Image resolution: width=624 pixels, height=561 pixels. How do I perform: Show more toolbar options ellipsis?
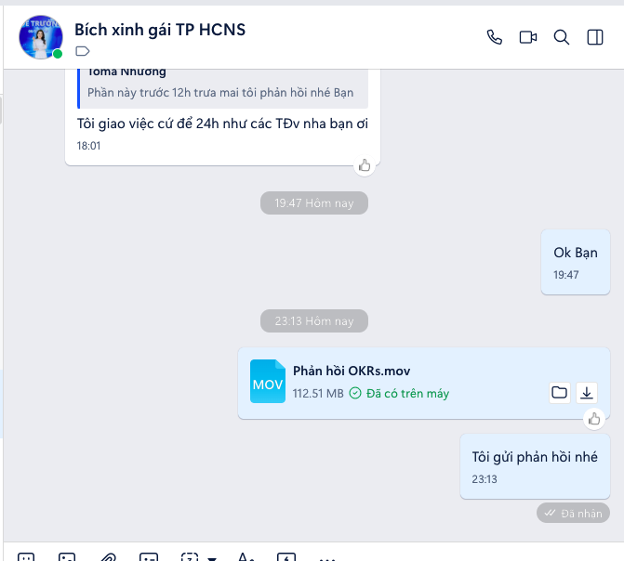[x=327, y=559]
